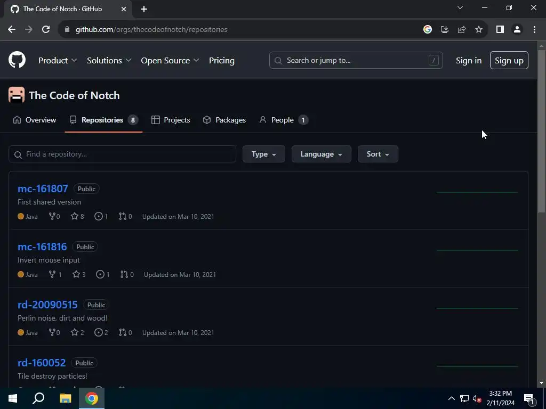The width and height of the screenshot is (546, 409).
Task: Reload the page with refresh icon
Action: [x=46, y=30]
